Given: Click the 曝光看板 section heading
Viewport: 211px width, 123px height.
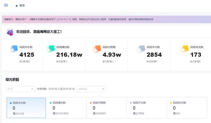Looking at the screenshot, I should (x=12, y=79).
